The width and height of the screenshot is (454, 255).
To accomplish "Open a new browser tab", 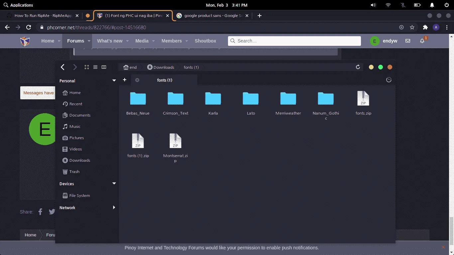I will pos(260,16).
